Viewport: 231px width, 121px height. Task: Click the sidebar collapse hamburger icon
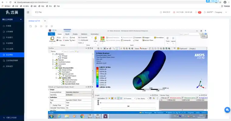tap(28, 12)
